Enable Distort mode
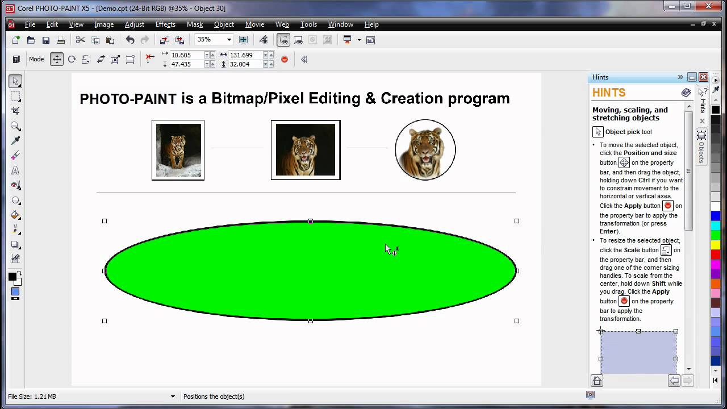727x409 pixels. click(115, 59)
